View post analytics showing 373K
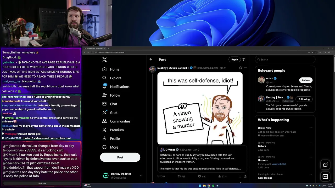The height and width of the screenshot is (188, 335). [222, 176]
